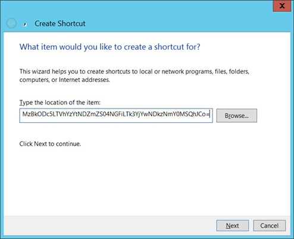Click the middle of the location string 'NDZmZS04'
Viewport: 294px width, 239px height.
pyautogui.click(x=93, y=114)
